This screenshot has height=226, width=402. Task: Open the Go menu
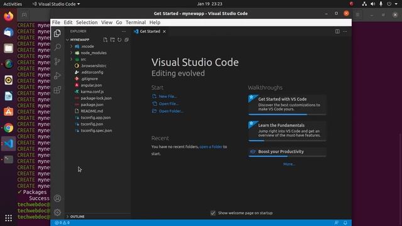[x=119, y=23]
